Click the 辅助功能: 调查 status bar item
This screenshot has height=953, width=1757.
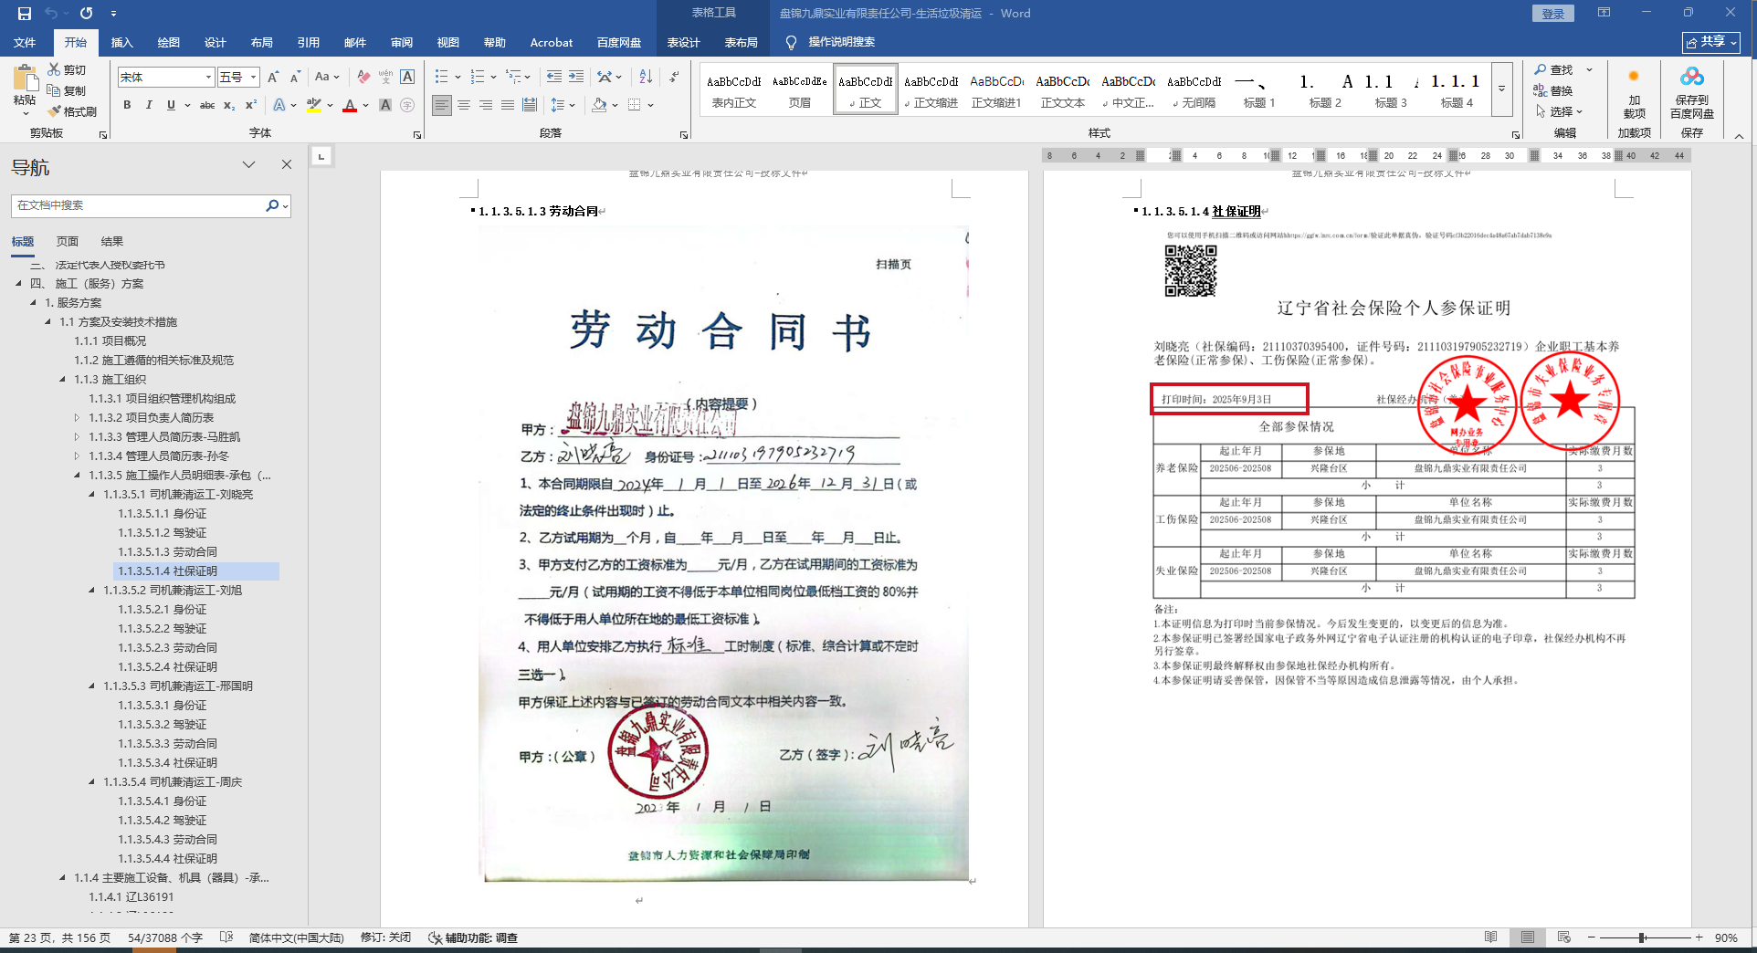(x=473, y=937)
